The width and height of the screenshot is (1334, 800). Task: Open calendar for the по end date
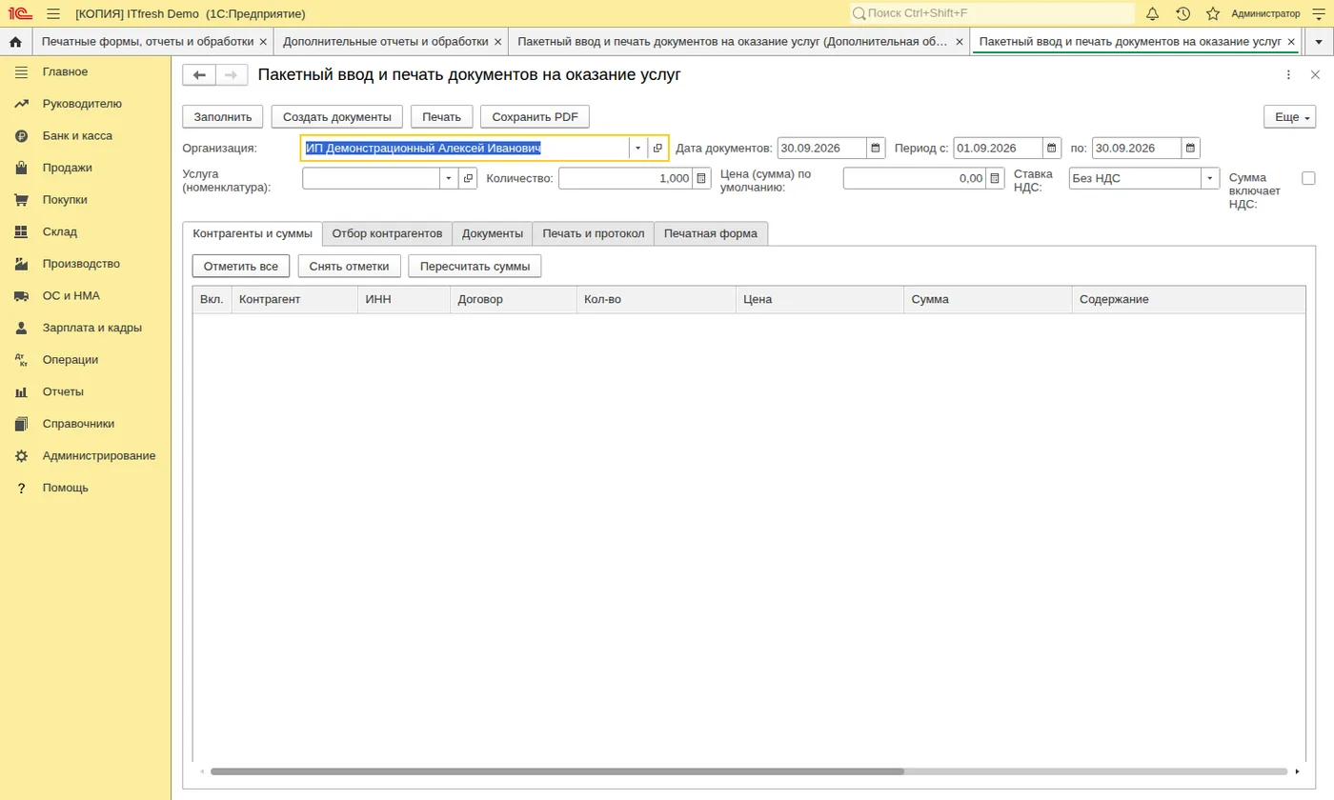click(1191, 149)
